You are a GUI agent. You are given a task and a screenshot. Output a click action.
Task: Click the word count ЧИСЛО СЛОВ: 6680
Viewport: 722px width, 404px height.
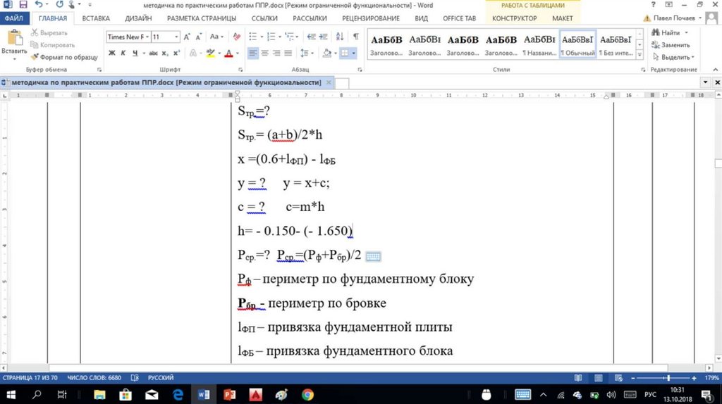pyautogui.click(x=94, y=378)
